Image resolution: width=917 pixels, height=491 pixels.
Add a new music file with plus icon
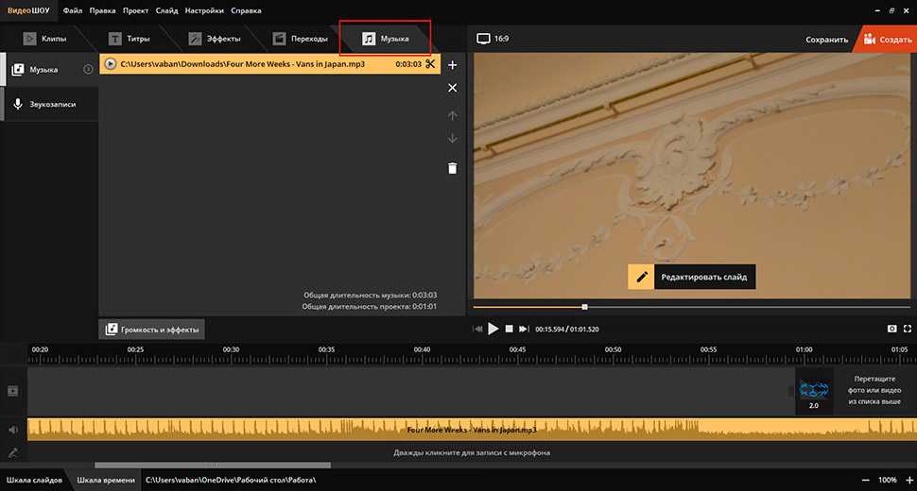coord(452,65)
